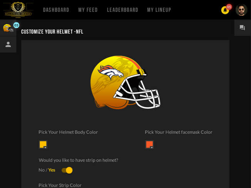The image size is (251, 188).
Task: Click the red 05 notification badge
Action: (229, 7)
